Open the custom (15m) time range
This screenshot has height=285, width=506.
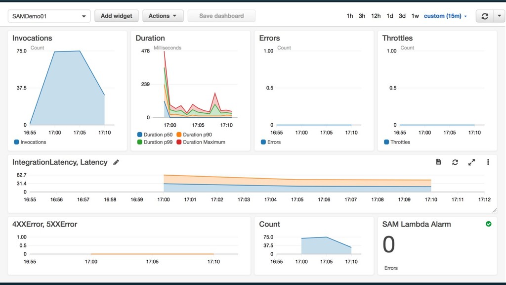coord(445,16)
